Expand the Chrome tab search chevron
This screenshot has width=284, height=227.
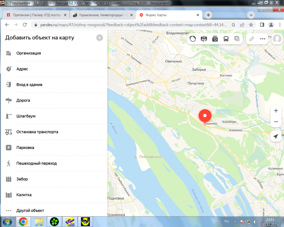pos(251,15)
